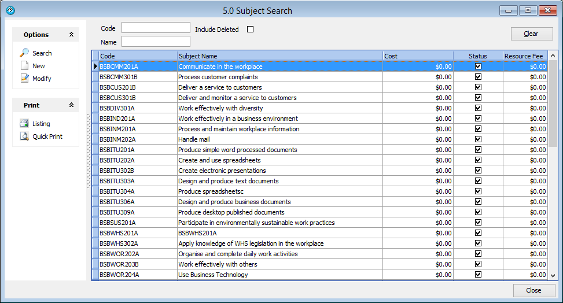Screen dimensions: 563x303
Task: Click the Close button at bottom
Action: coord(533,290)
